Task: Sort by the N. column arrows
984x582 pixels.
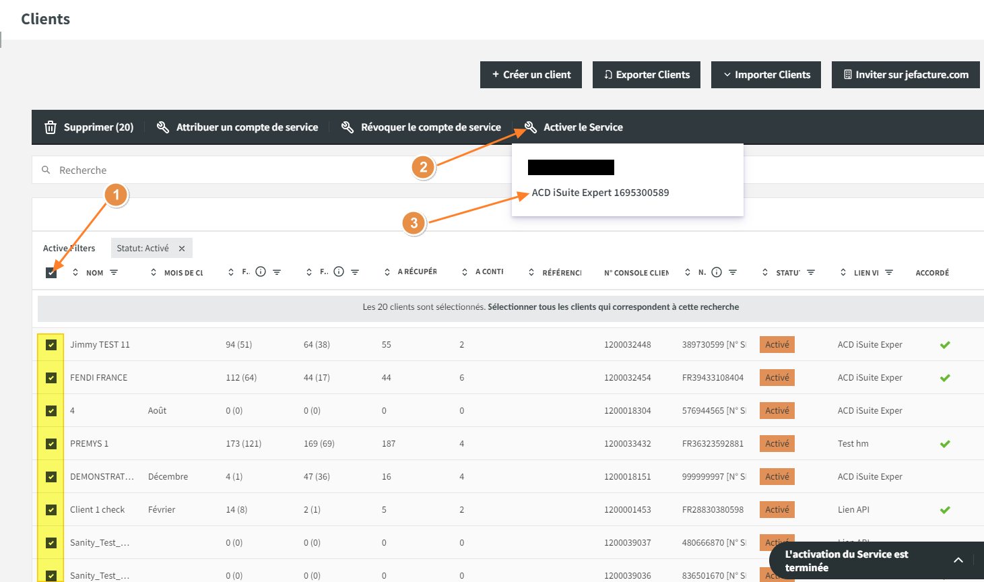Action: point(688,272)
